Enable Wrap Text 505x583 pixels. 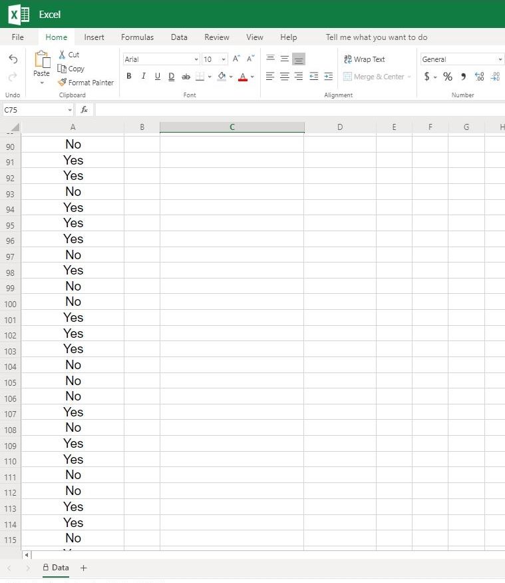(364, 59)
